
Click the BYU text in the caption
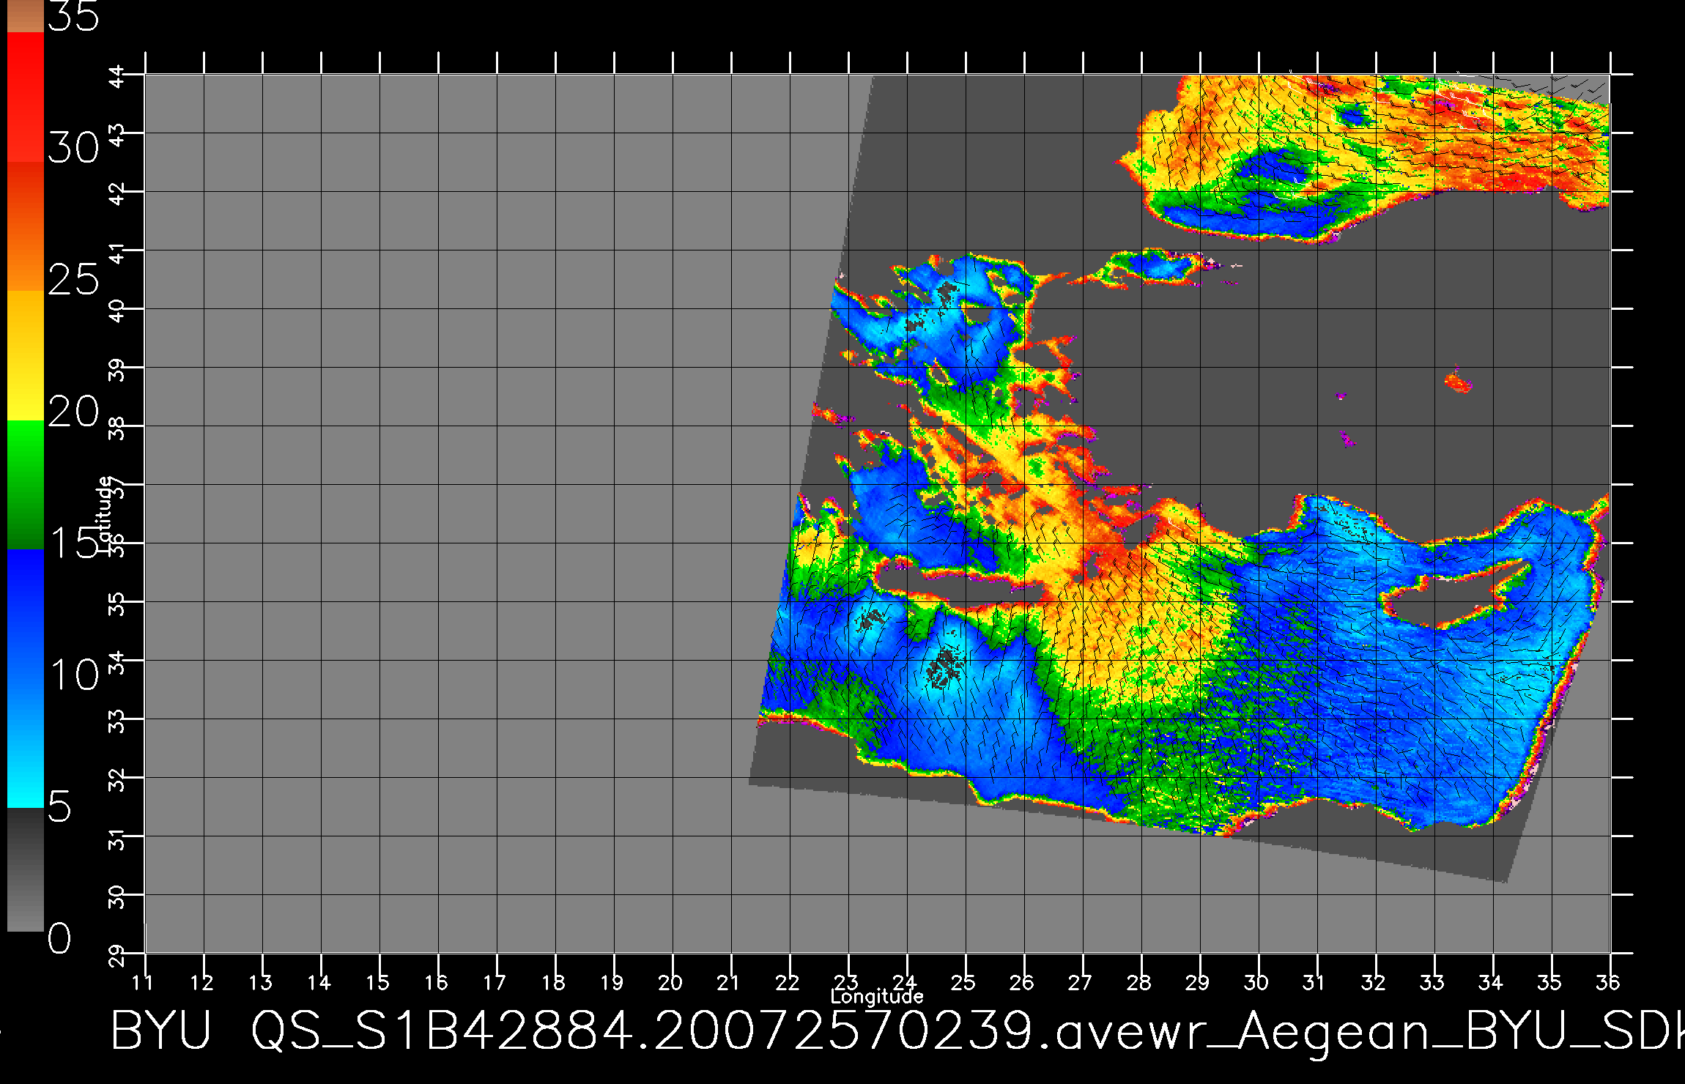coord(161,1031)
